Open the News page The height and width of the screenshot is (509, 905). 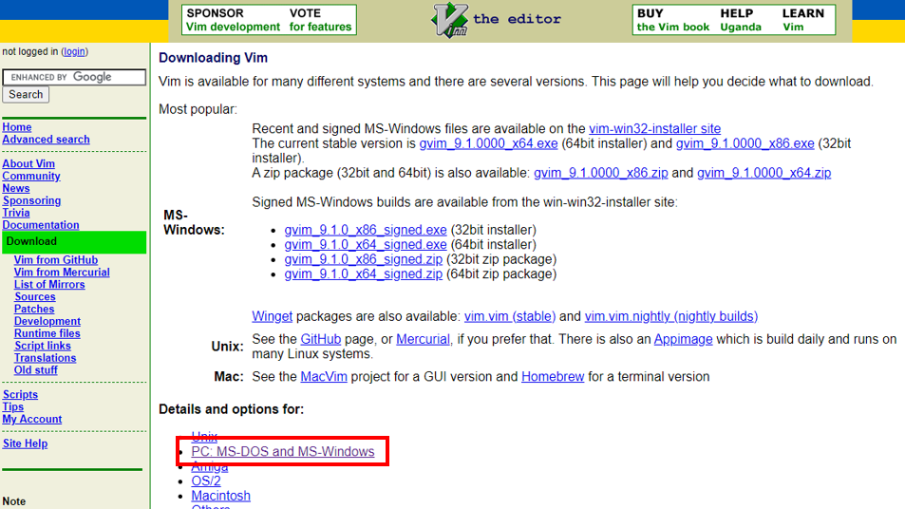[x=16, y=188]
